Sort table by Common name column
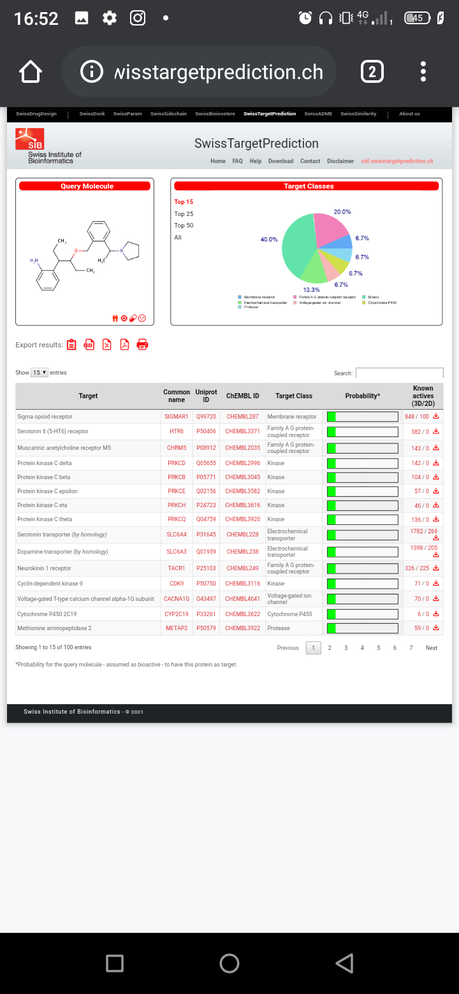 pyautogui.click(x=177, y=396)
